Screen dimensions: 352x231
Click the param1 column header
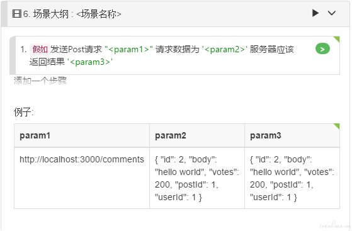[x=82, y=135]
